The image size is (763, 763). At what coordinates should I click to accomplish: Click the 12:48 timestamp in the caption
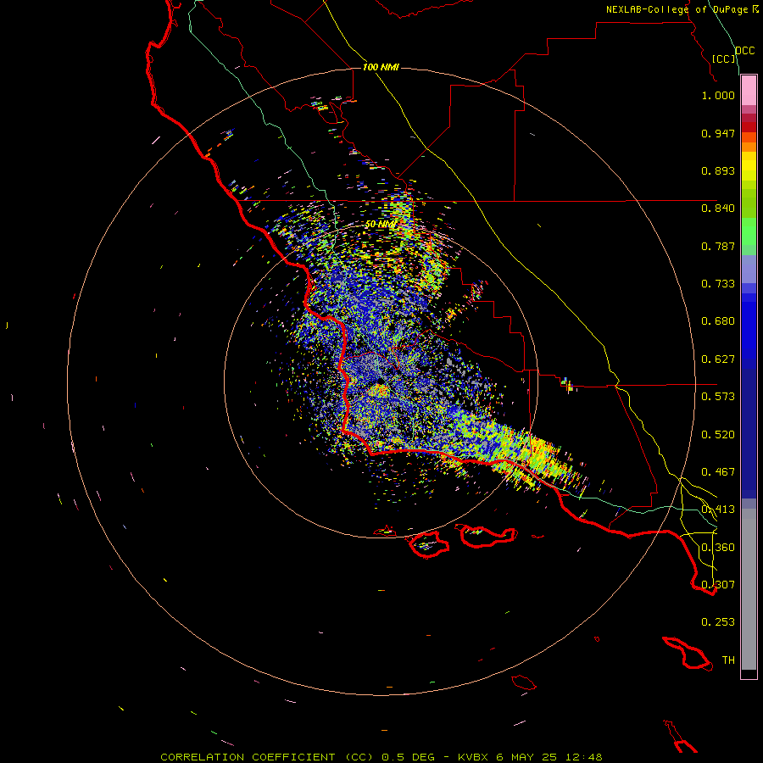point(584,757)
